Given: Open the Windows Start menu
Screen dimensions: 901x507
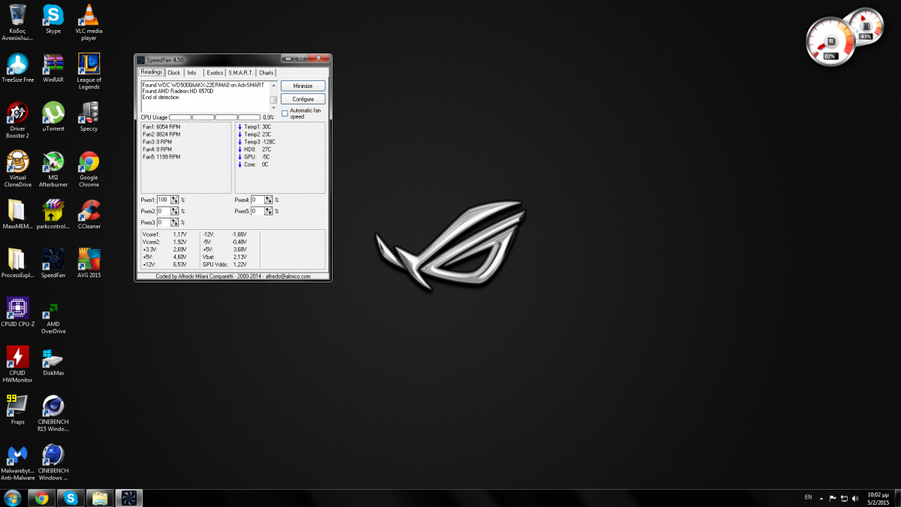Looking at the screenshot, I should (13, 498).
